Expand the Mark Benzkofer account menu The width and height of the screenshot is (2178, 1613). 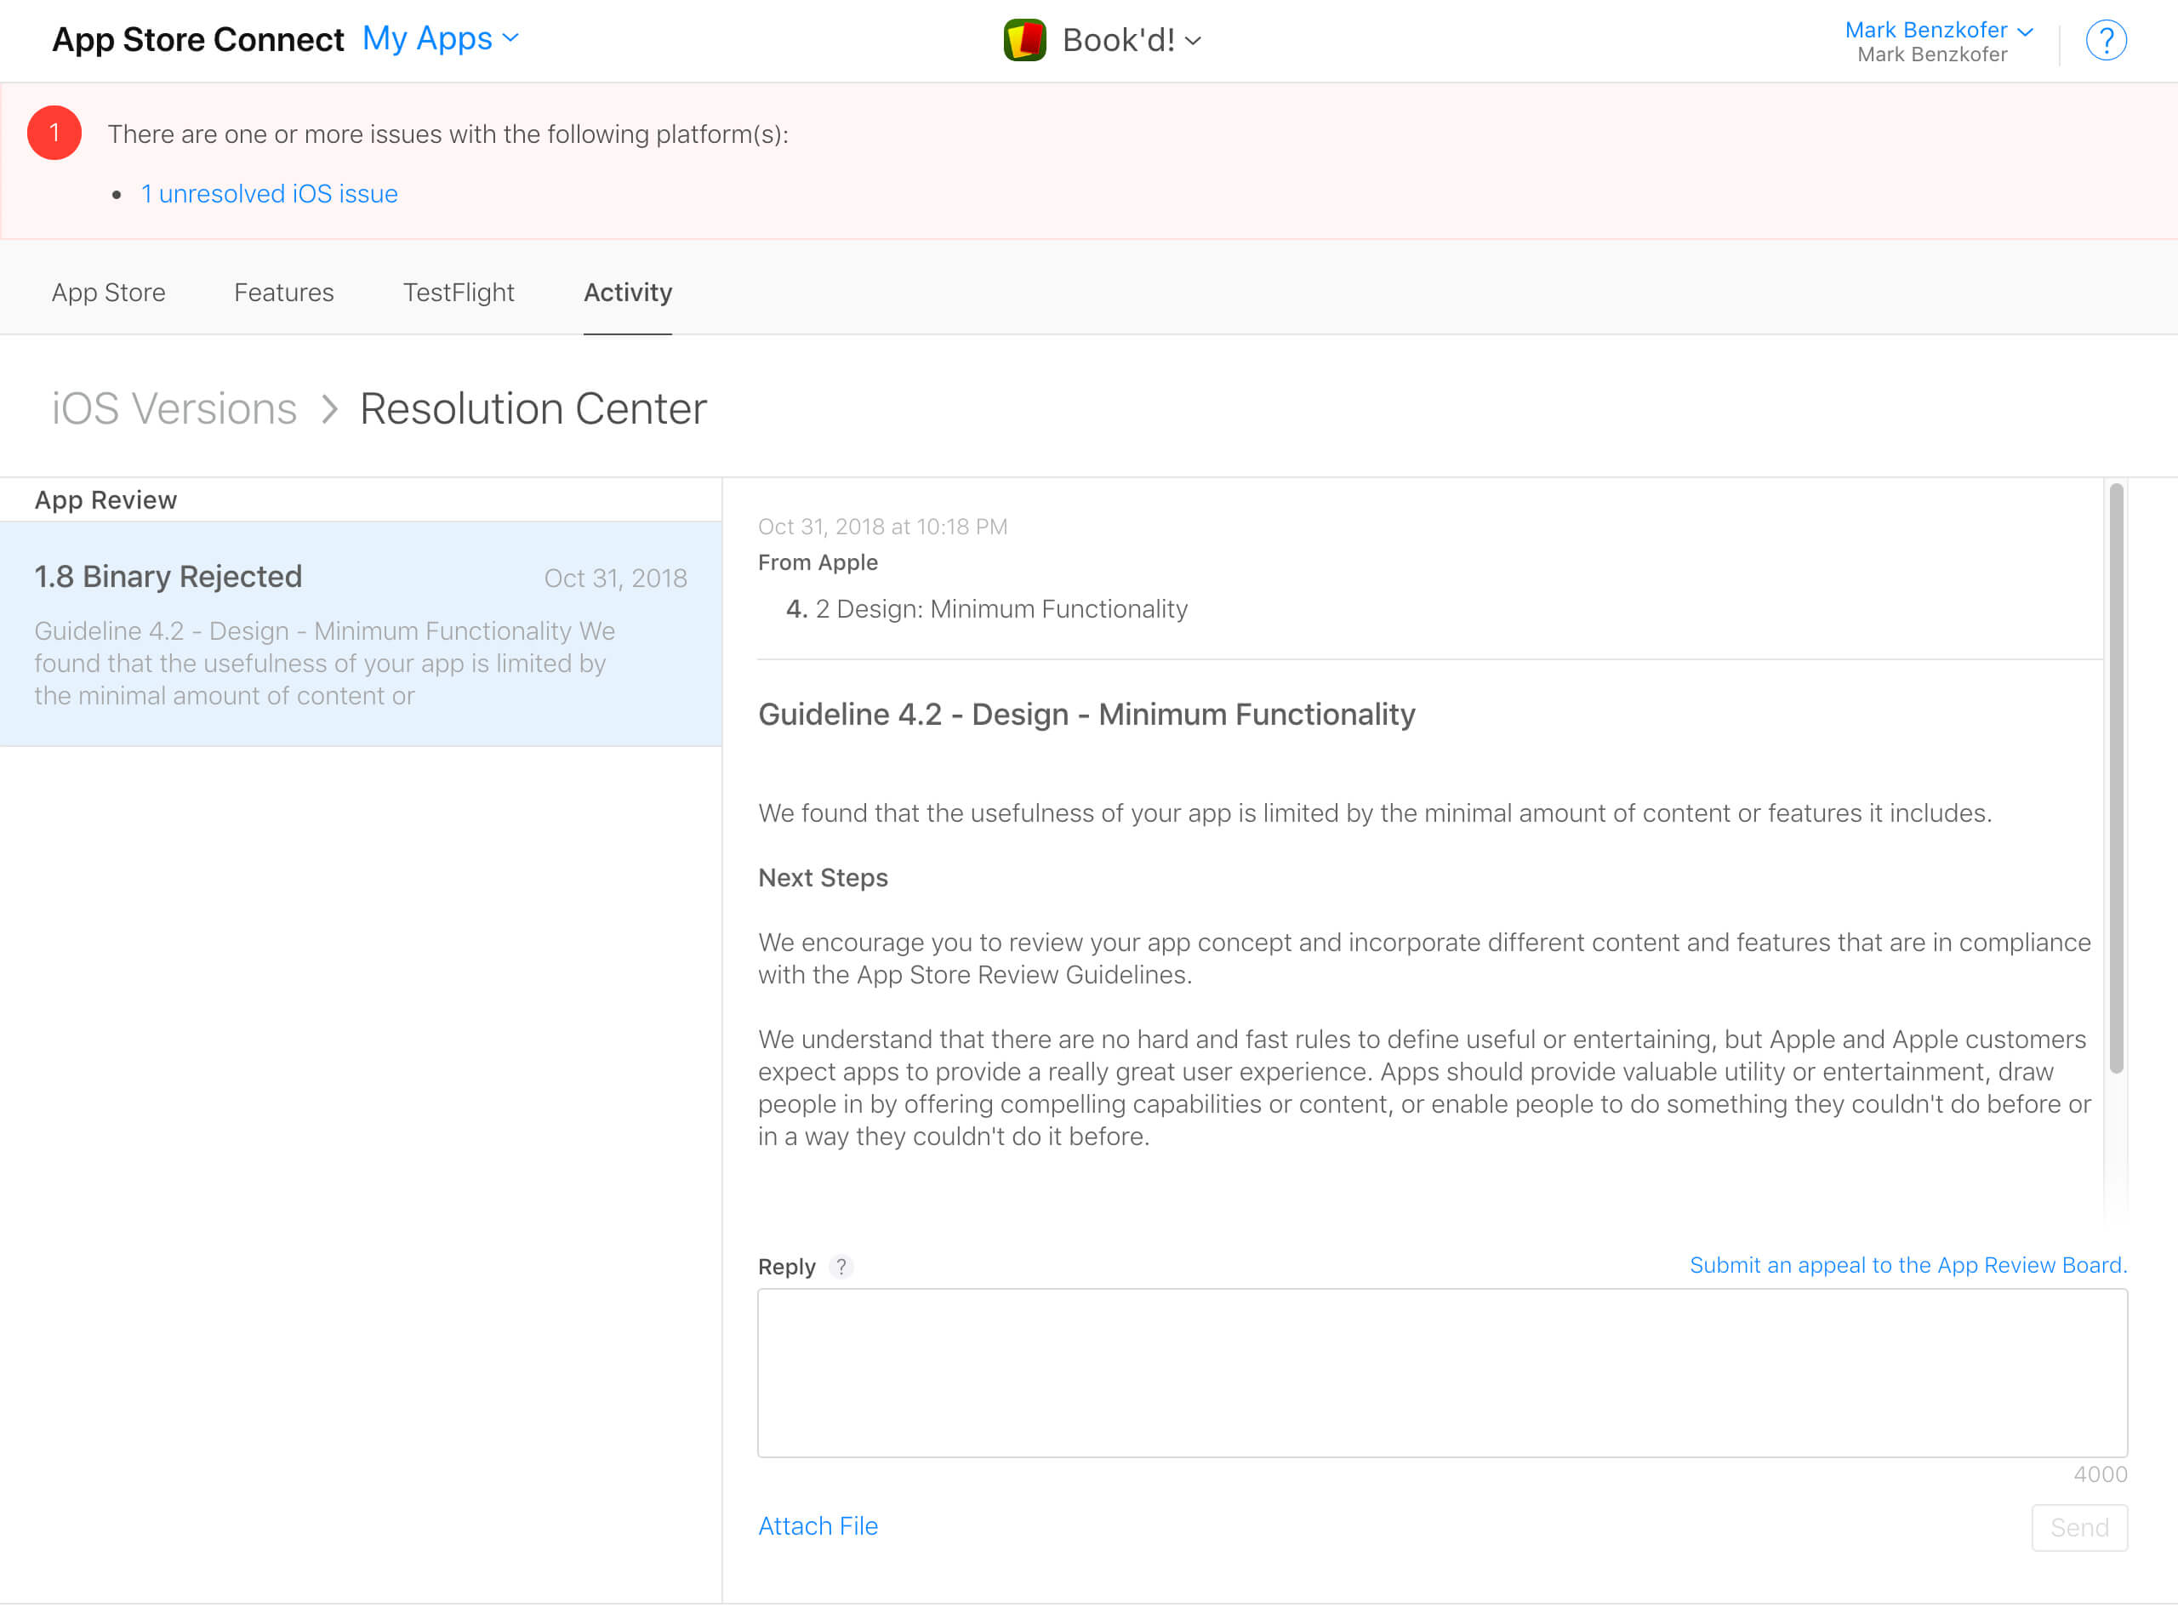tap(1938, 31)
